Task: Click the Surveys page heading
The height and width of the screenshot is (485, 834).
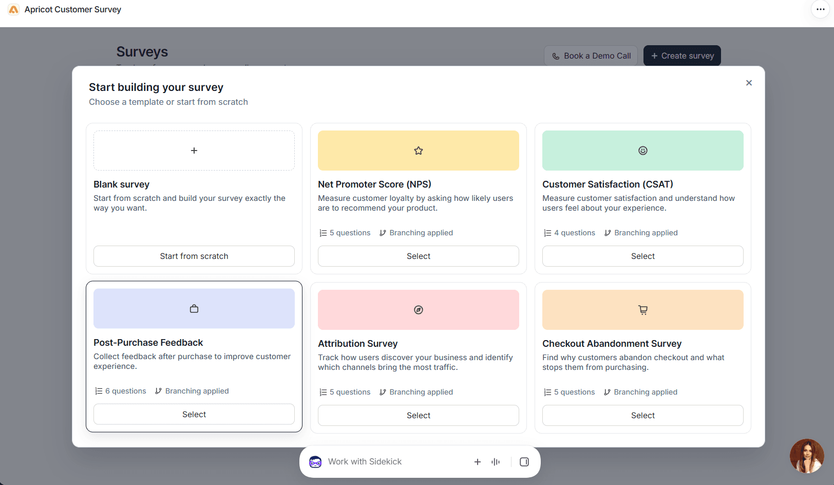Action: [142, 52]
